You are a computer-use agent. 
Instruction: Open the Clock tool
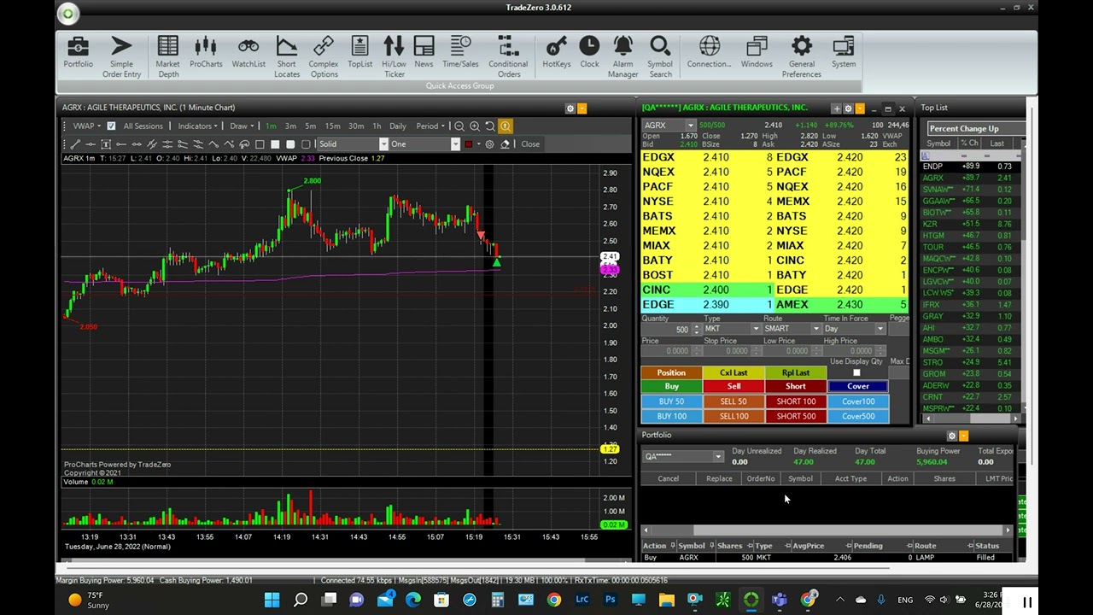tap(589, 53)
